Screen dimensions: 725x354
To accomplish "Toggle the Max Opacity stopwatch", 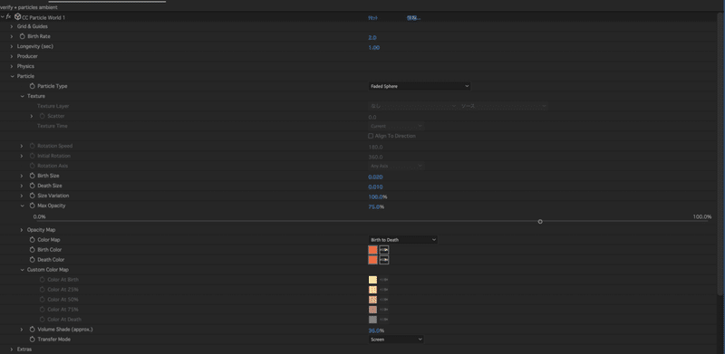I will coord(33,206).
